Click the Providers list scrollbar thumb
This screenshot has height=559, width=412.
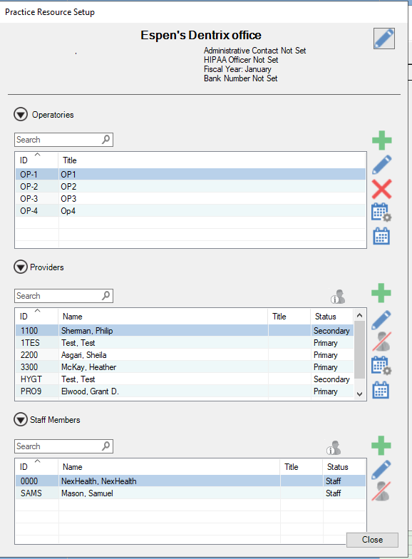tap(359, 349)
